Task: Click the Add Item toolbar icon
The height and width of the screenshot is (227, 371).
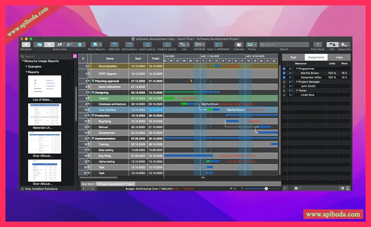Action: [114, 45]
